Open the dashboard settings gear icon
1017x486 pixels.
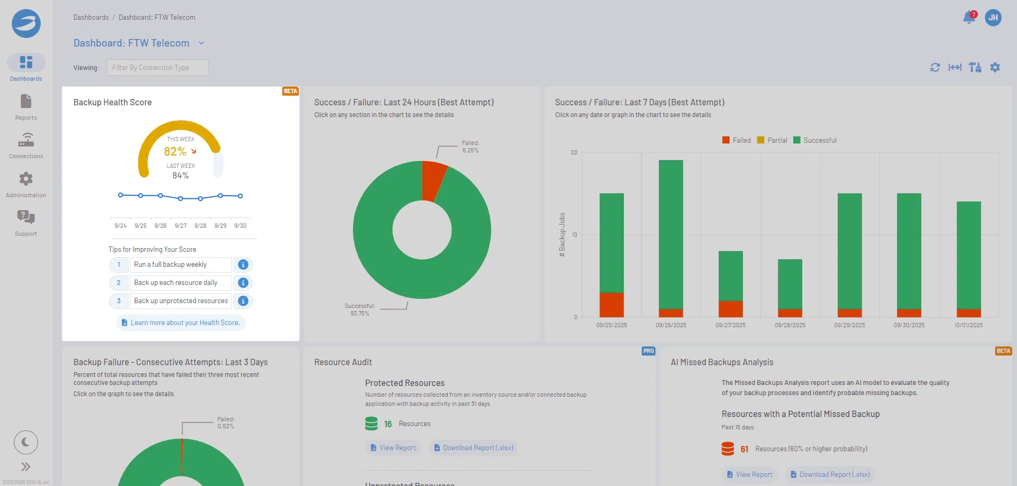995,67
